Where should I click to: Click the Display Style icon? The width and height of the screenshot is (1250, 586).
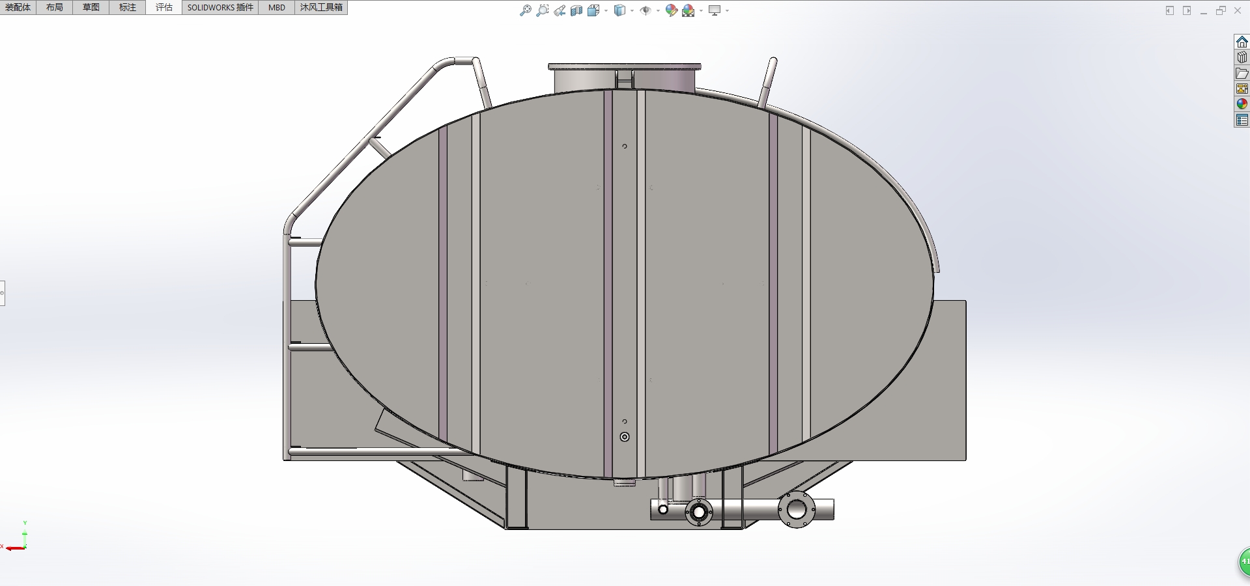point(620,10)
